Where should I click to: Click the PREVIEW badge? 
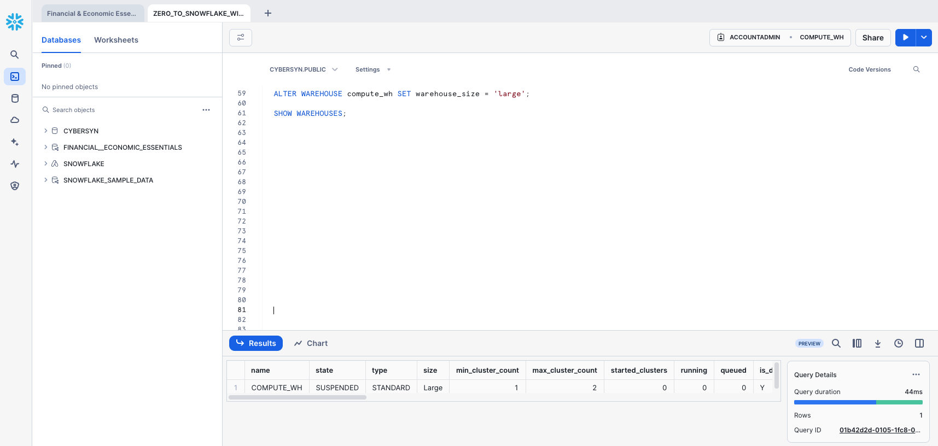coord(809,344)
